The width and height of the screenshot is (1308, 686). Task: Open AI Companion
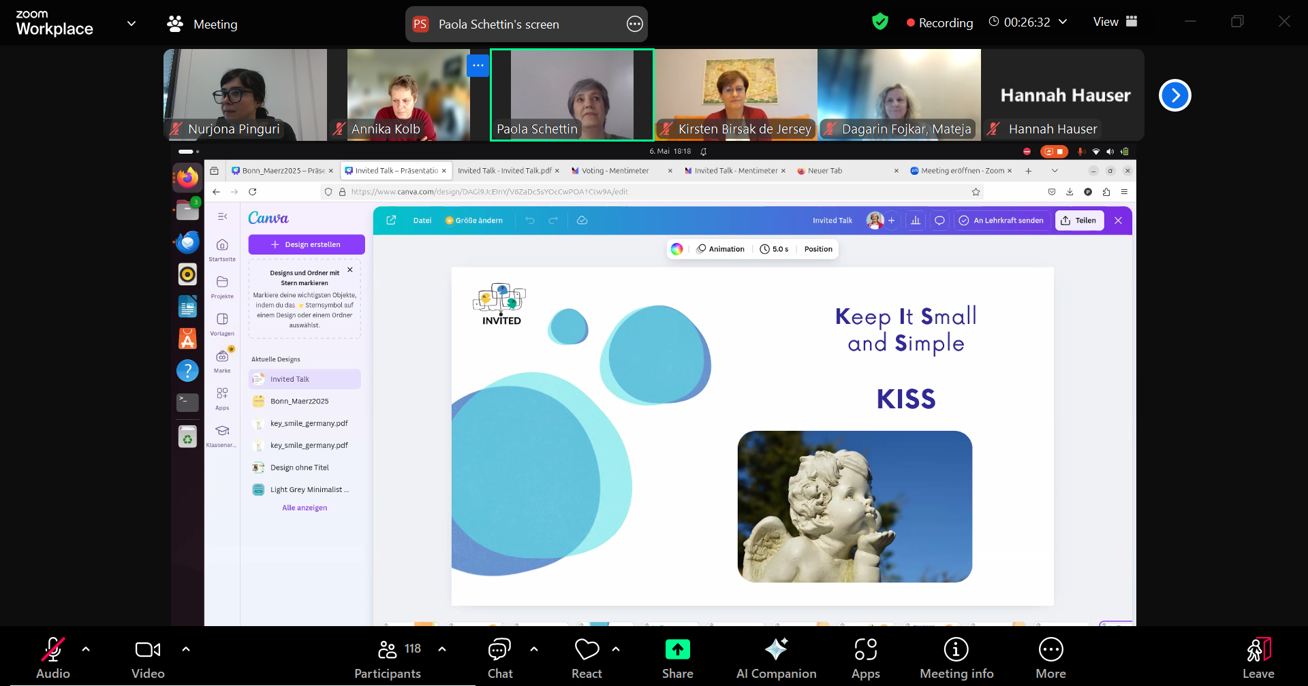tap(776, 657)
